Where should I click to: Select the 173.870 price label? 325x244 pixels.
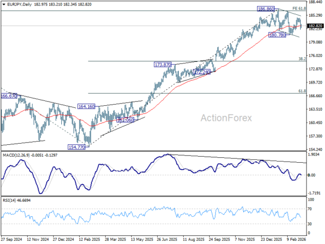tap(162, 65)
